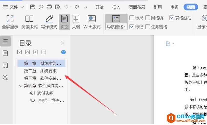Screen dimensions: 207x125
Task: Open the 文件 menu
Action: point(14,7)
